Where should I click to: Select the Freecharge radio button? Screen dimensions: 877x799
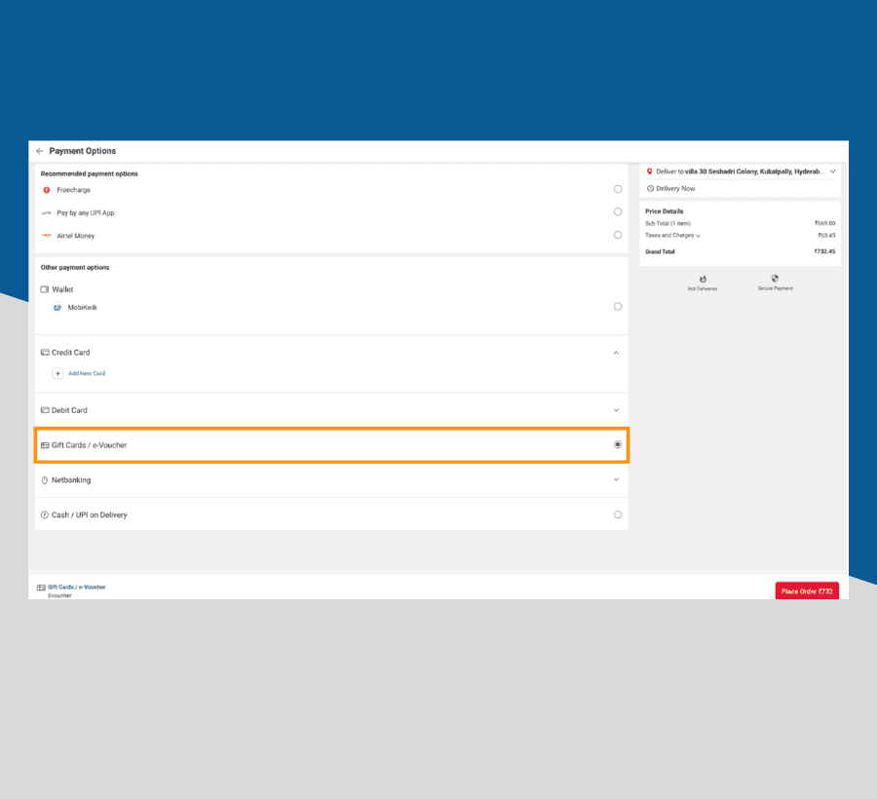618,189
